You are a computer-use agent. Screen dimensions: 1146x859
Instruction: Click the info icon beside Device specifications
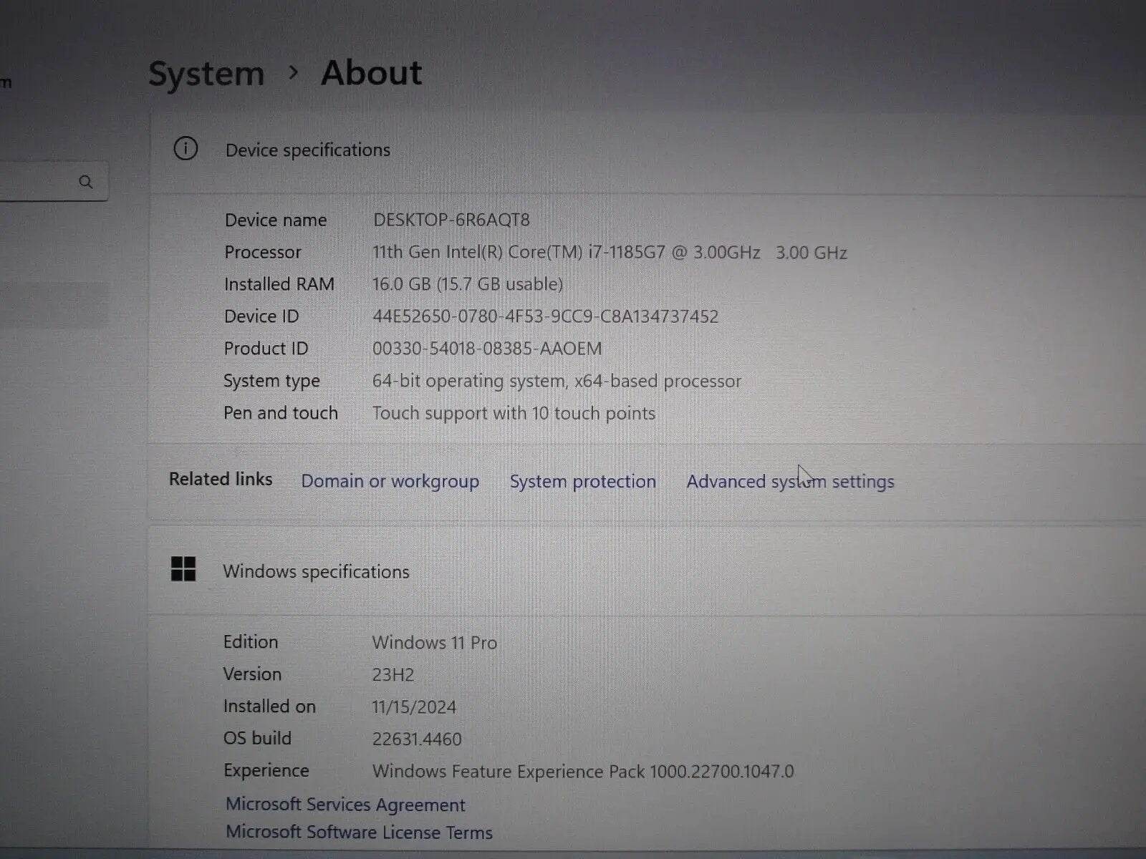point(186,149)
